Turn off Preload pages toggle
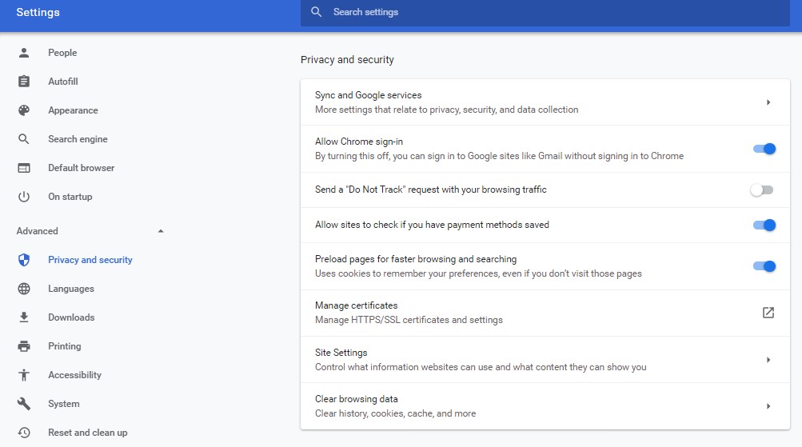The height and width of the screenshot is (447, 802). click(764, 266)
